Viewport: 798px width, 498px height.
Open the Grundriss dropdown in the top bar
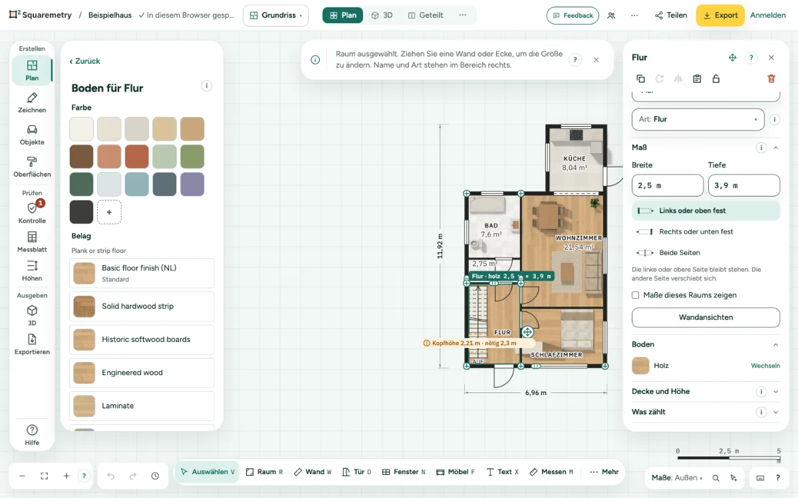coord(275,15)
